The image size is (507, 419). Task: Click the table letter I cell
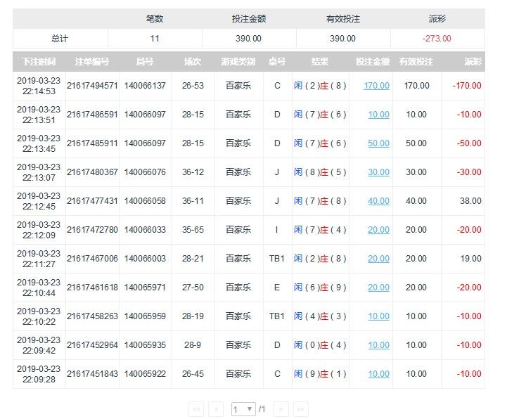(276, 230)
